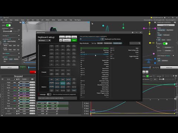This screenshot has height=133, width=178.
Task: Open the Tools menu
Action: pyautogui.click(x=66, y=20)
